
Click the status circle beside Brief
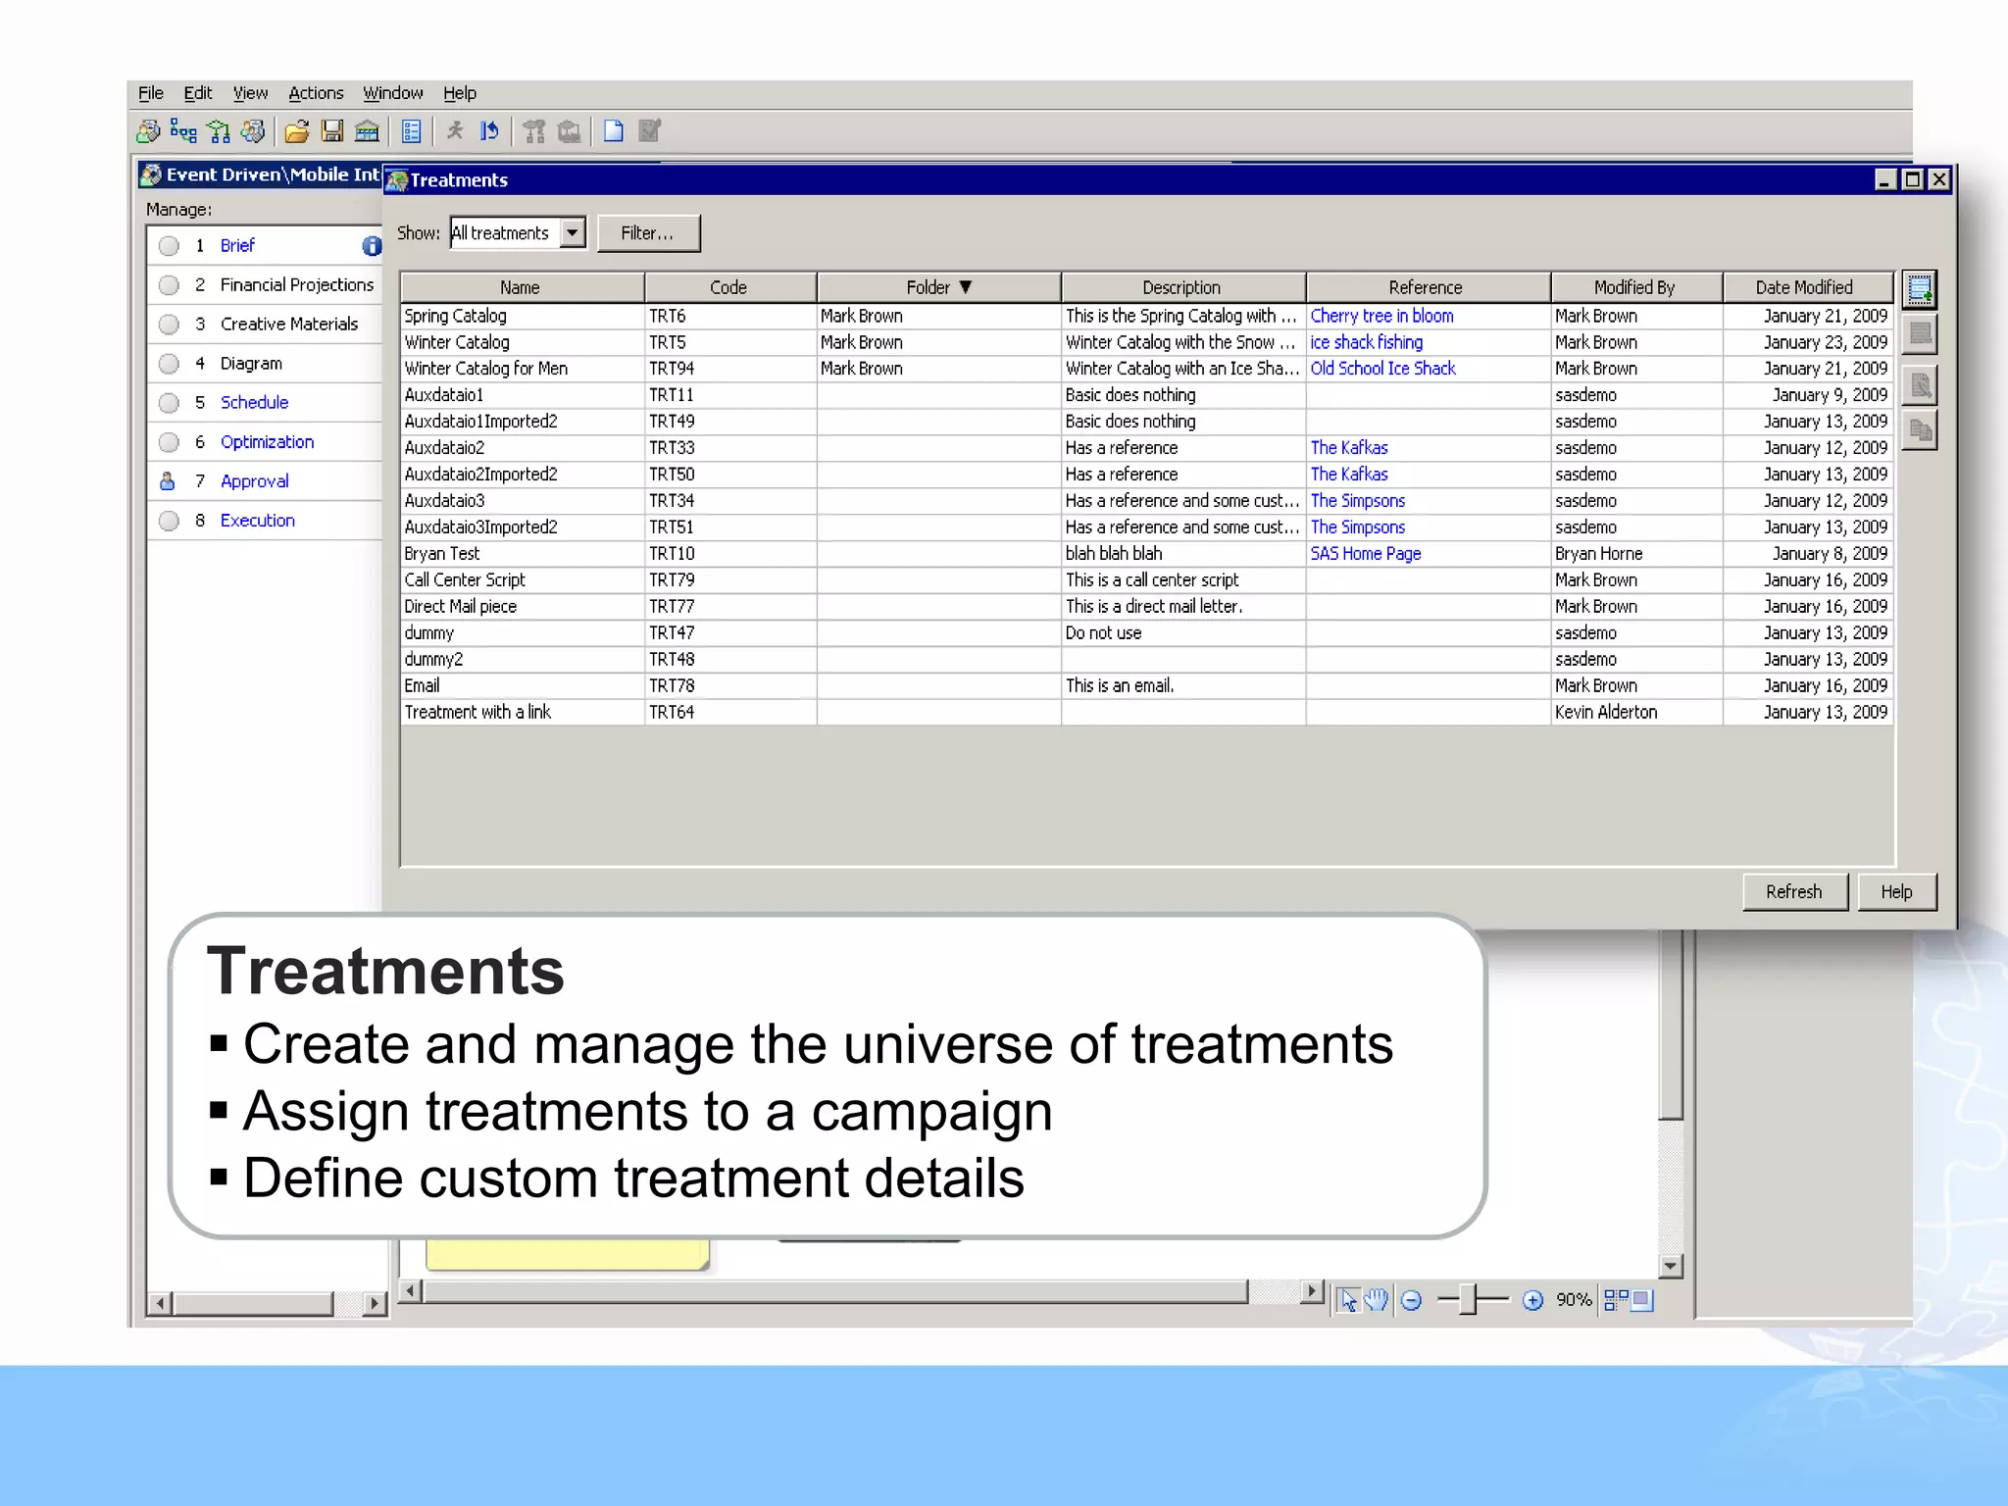(x=169, y=246)
